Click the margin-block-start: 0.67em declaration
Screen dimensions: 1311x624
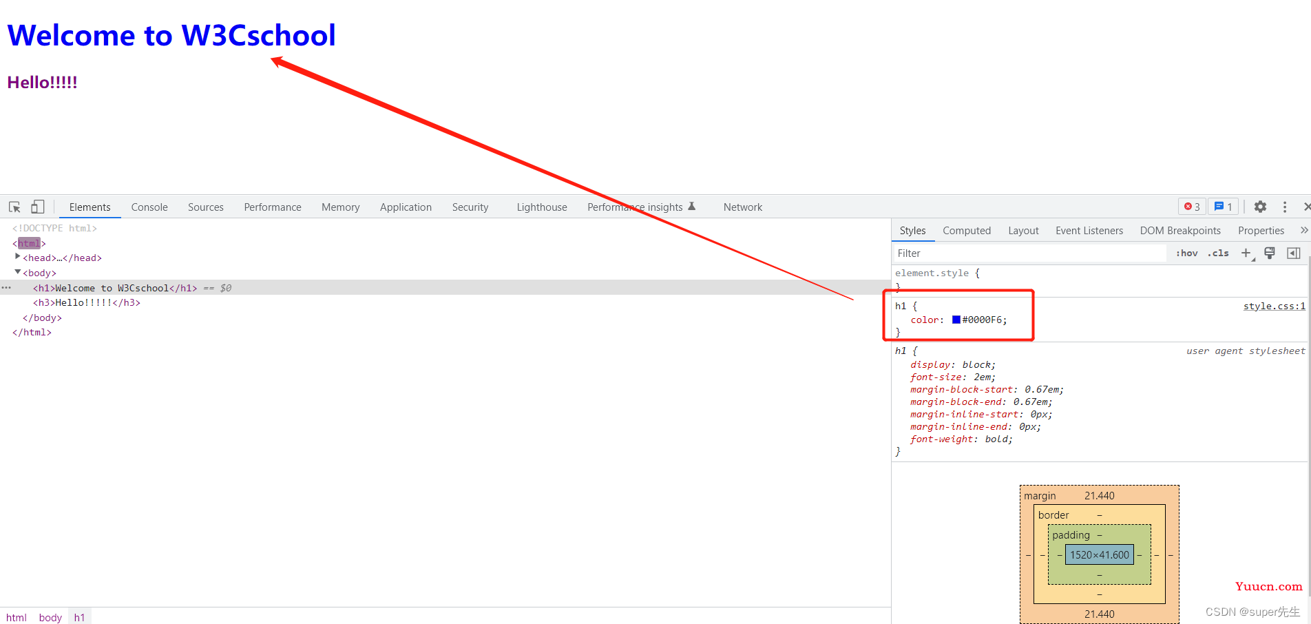(987, 389)
